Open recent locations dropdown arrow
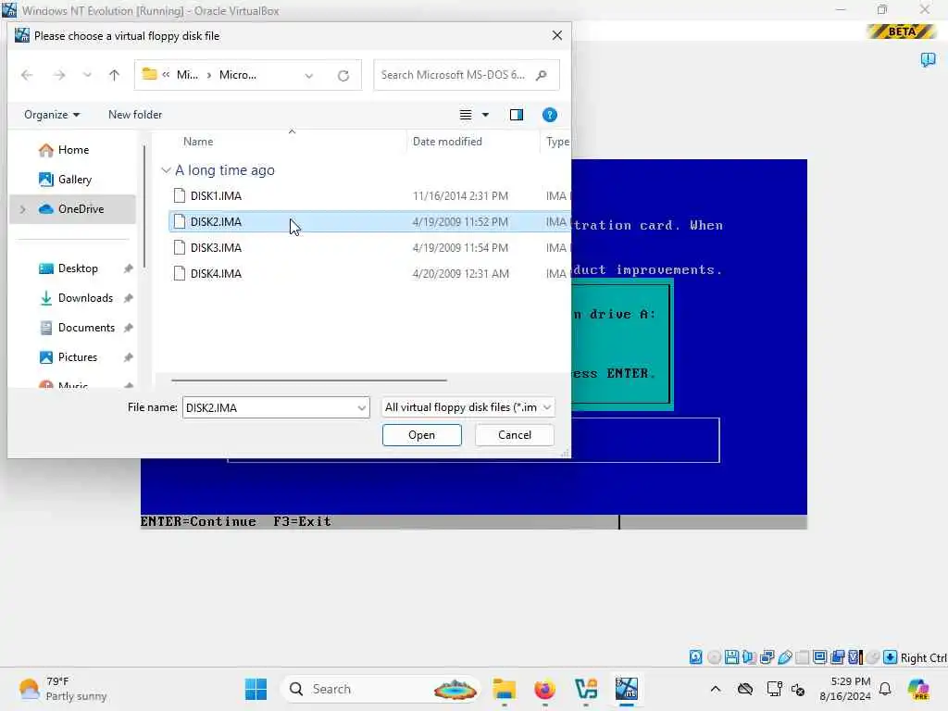 [x=87, y=75]
